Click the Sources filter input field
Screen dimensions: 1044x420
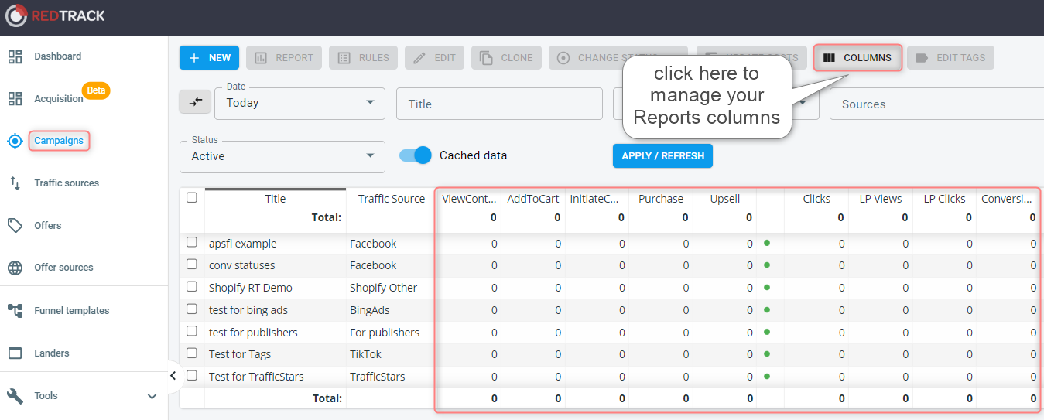click(x=936, y=104)
